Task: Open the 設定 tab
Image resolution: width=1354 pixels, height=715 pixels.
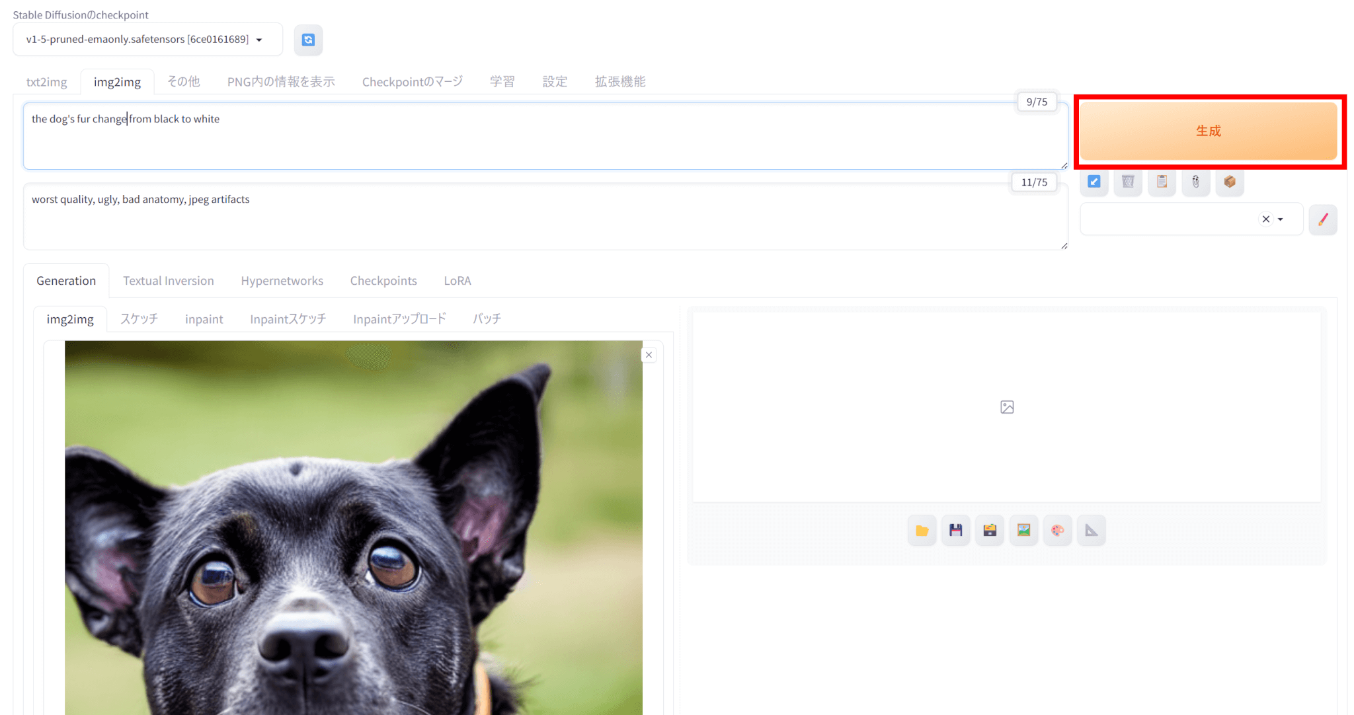Action: (555, 82)
